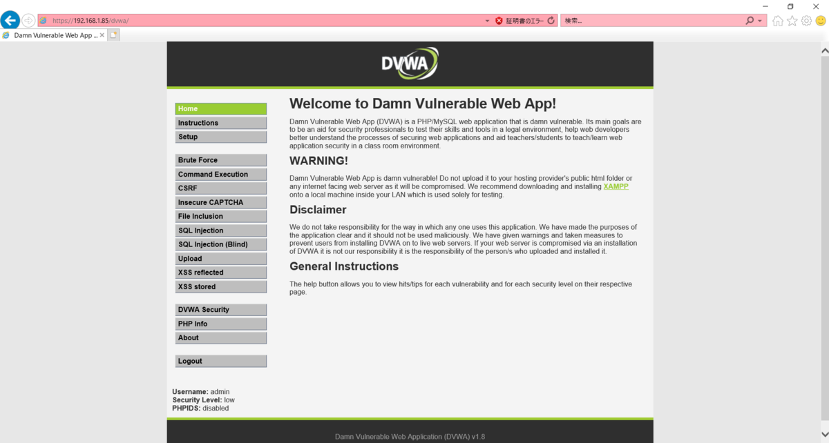Open the Tools gear icon
Image resolution: width=829 pixels, height=443 pixels.
tap(806, 21)
